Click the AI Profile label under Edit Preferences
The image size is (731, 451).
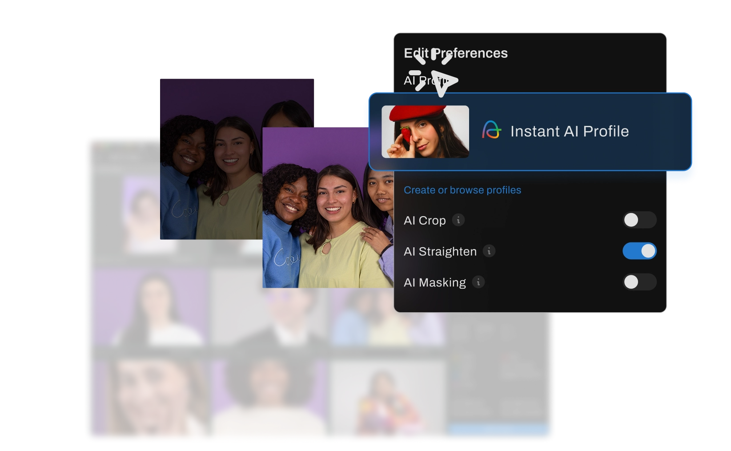pos(422,81)
